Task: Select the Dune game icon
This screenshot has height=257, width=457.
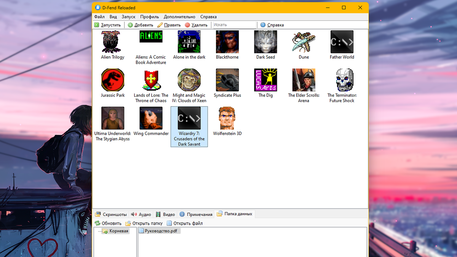Action: point(304,42)
